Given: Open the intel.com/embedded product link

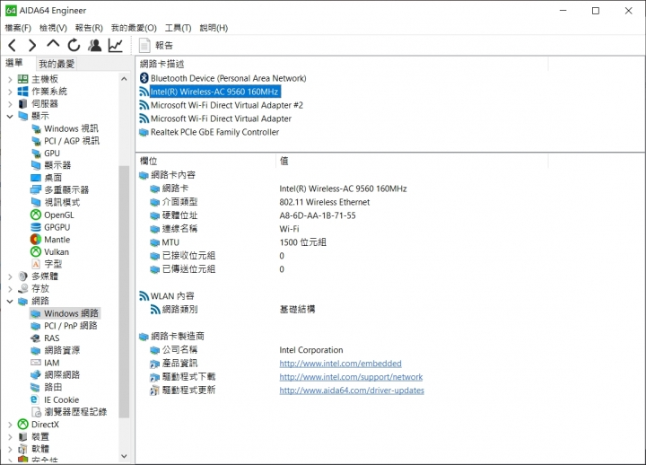Looking at the screenshot, I should (x=340, y=364).
